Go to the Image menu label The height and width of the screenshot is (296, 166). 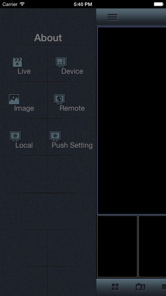point(24,109)
